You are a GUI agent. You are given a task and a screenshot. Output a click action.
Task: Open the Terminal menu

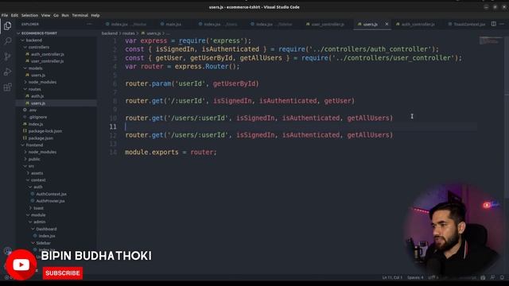click(80, 15)
